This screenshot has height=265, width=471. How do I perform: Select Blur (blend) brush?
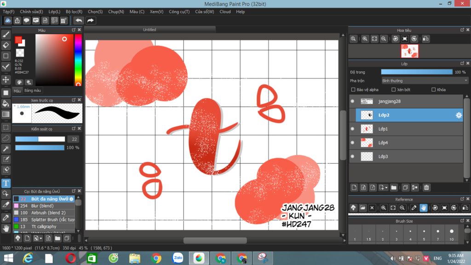[44, 206]
